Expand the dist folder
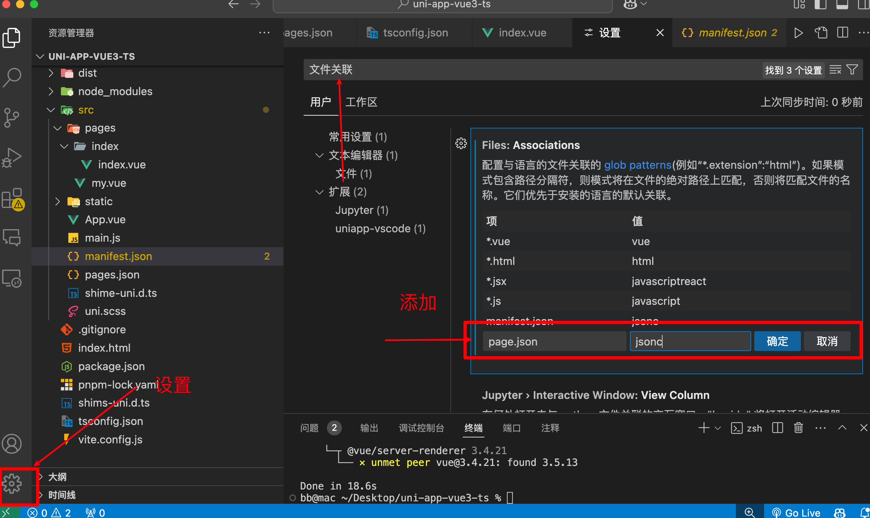This screenshot has height=518, width=870. pyautogui.click(x=51, y=73)
